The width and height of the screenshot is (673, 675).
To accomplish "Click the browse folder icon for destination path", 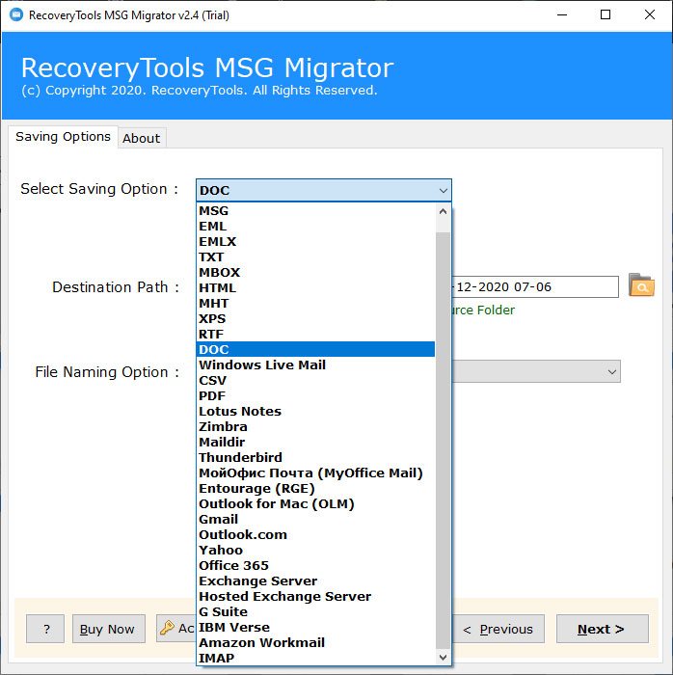I will click(x=641, y=285).
